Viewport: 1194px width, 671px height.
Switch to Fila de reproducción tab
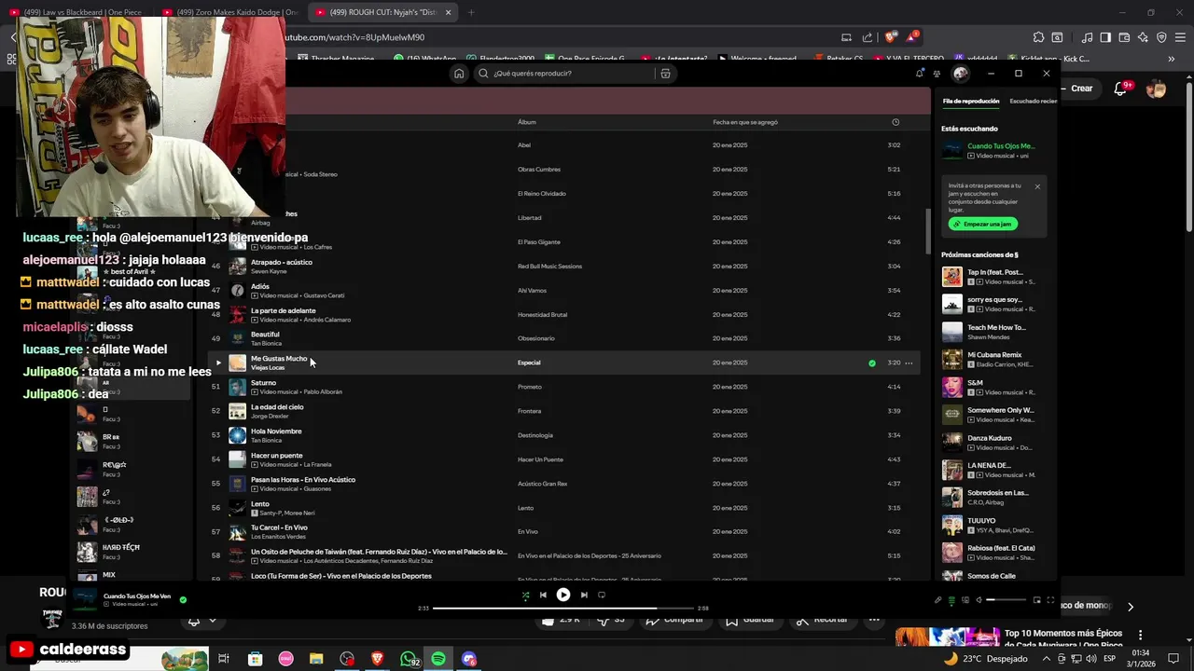pos(971,101)
